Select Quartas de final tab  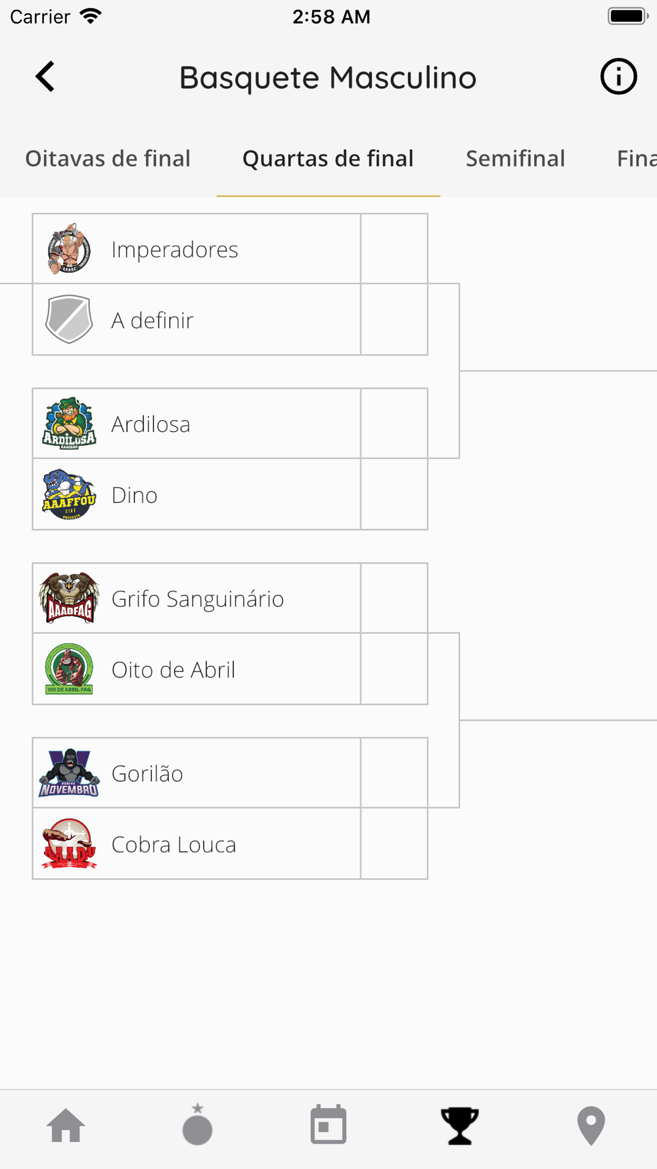tap(328, 158)
